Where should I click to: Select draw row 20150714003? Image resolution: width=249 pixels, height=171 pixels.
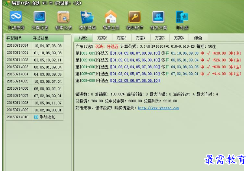point(34,67)
